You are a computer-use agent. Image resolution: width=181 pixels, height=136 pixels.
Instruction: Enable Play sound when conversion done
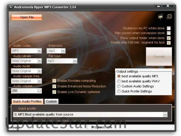click(x=169, y=33)
